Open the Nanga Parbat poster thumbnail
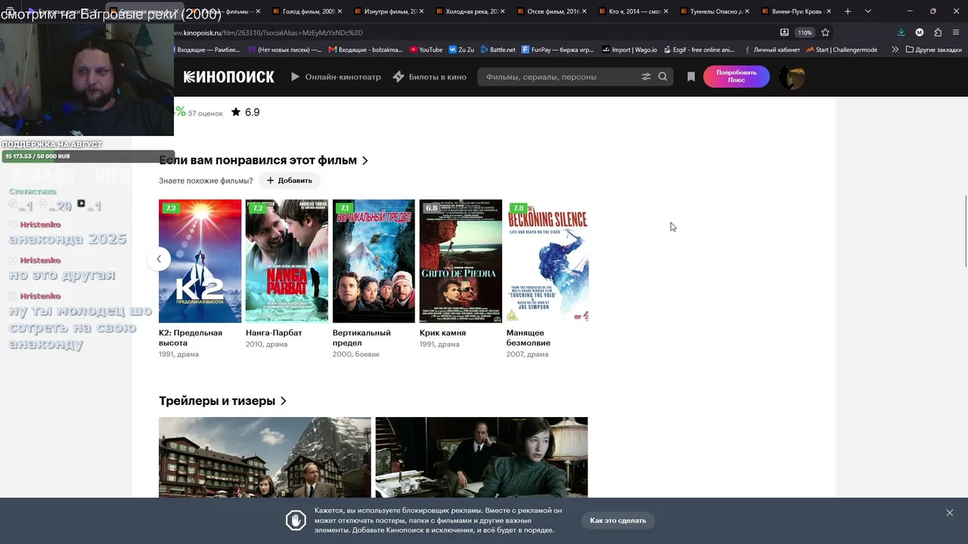Screen dimensions: 968x544 click(x=287, y=261)
